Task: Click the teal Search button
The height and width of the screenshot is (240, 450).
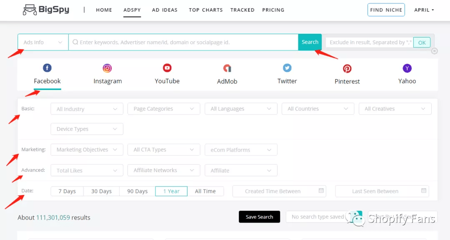Action: coord(310,42)
